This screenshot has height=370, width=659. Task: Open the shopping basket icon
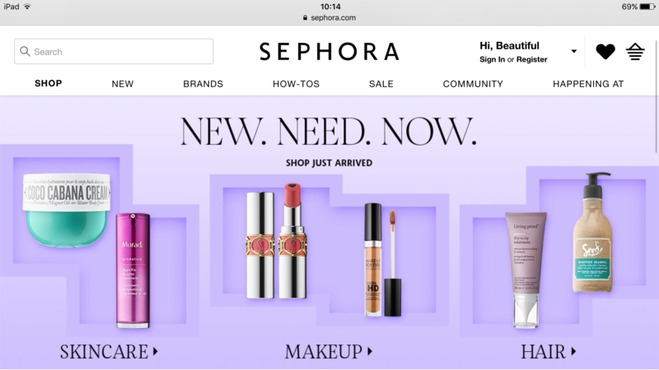[x=635, y=52]
